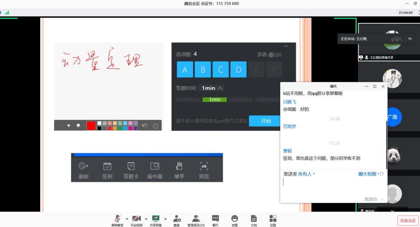Open 管理成员(24) members panel
Image resolution: width=420 pixels, height=227 pixels.
point(196,219)
